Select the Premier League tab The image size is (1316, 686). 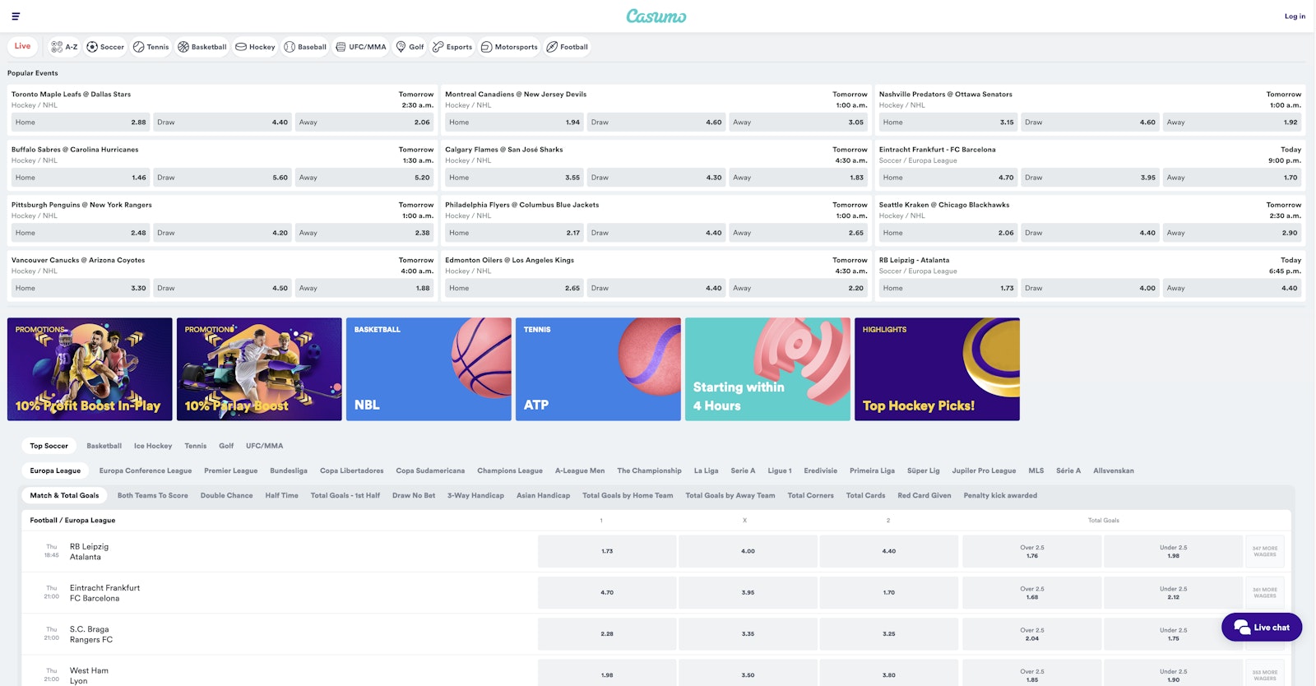[x=230, y=470]
